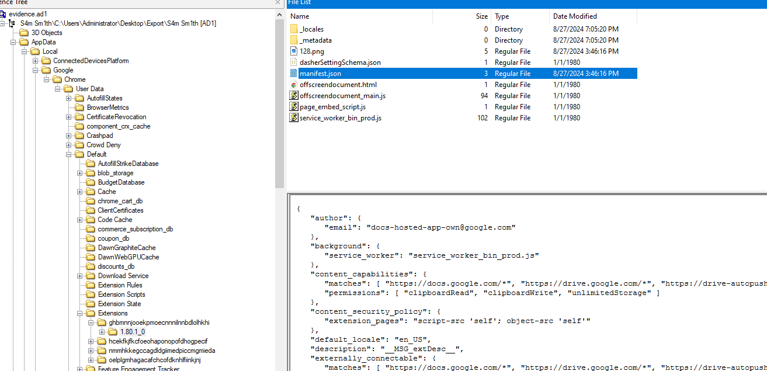The width and height of the screenshot is (767, 371).
Task: Click the ClientCertificates folder icon
Action: tap(91, 210)
